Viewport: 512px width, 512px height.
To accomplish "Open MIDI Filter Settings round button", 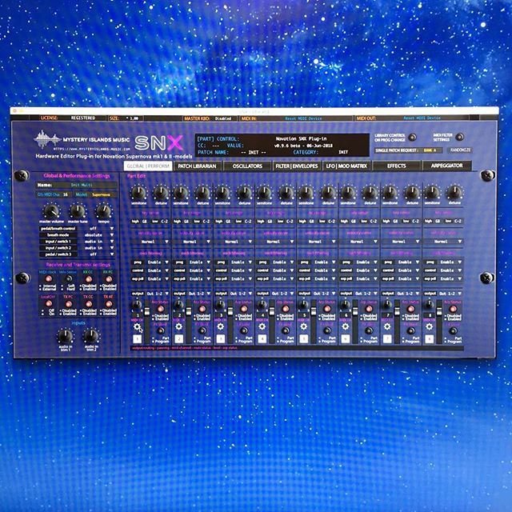I will coord(460,137).
